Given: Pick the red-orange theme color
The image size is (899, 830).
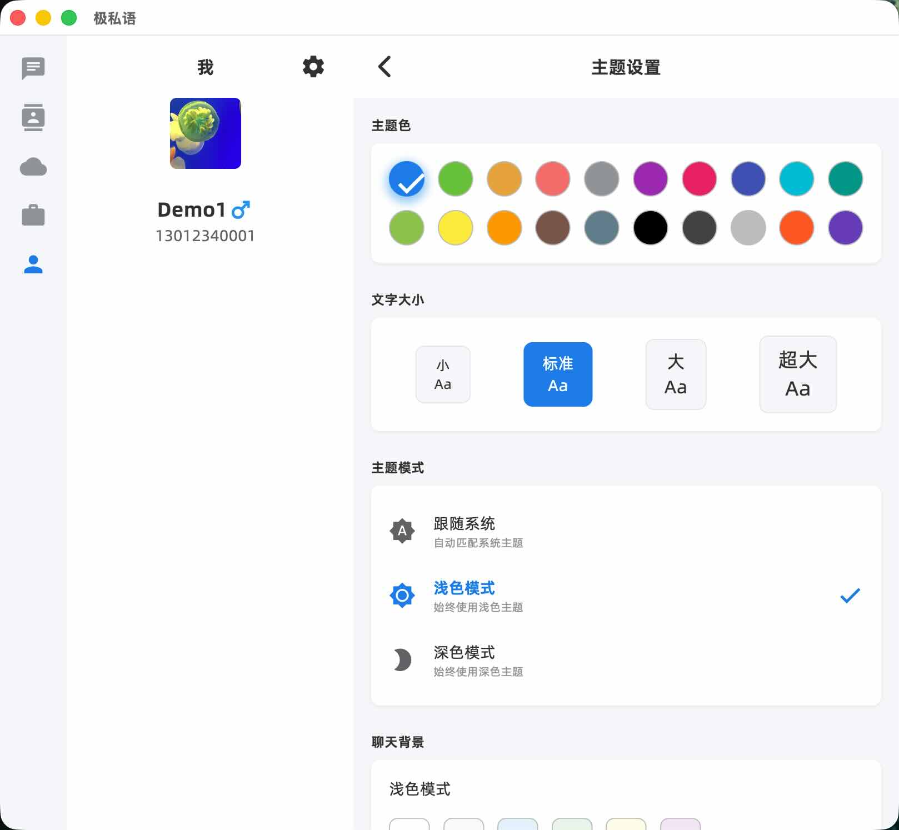Looking at the screenshot, I should coord(797,228).
